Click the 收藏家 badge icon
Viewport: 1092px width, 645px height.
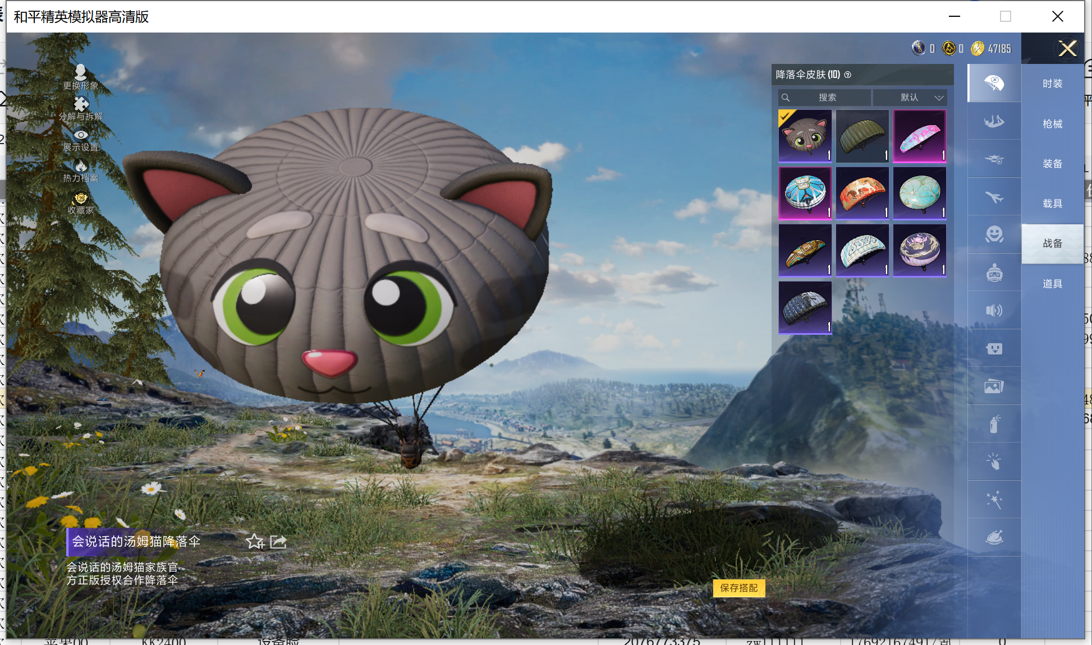pos(81,199)
